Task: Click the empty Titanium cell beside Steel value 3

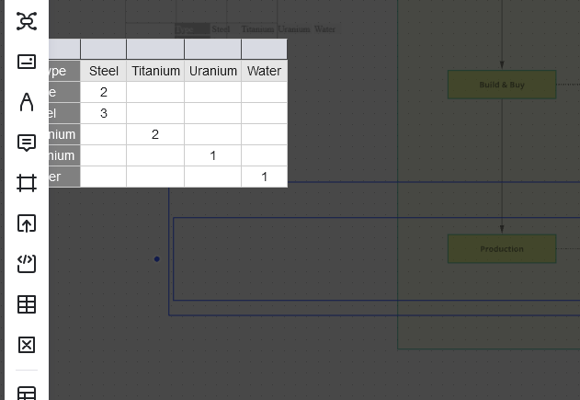Action: (155, 113)
